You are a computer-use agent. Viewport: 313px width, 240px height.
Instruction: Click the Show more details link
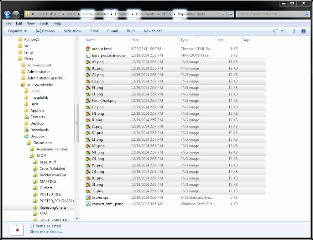[46, 231]
